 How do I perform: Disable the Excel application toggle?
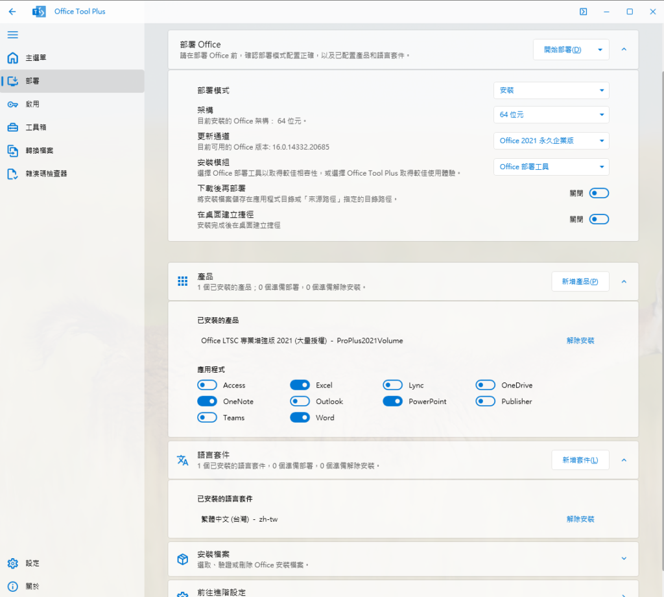[300, 385]
